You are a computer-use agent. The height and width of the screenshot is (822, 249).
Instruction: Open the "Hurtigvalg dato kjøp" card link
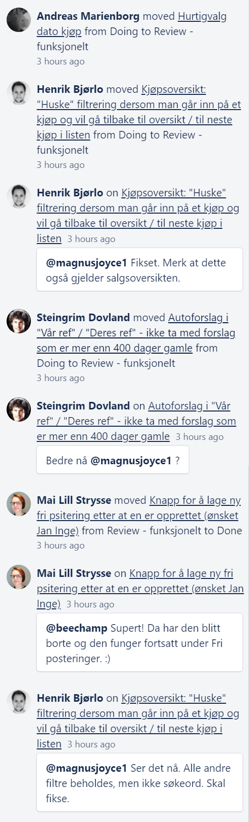pyautogui.click(x=132, y=24)
